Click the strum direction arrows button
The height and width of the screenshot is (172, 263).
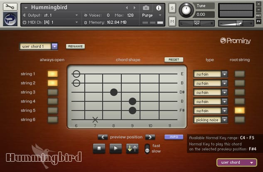tap(133, 148)
